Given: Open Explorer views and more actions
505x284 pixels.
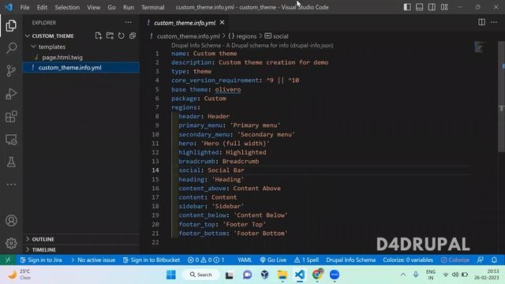Looking at the screenshot, I should tap(128, 22).
